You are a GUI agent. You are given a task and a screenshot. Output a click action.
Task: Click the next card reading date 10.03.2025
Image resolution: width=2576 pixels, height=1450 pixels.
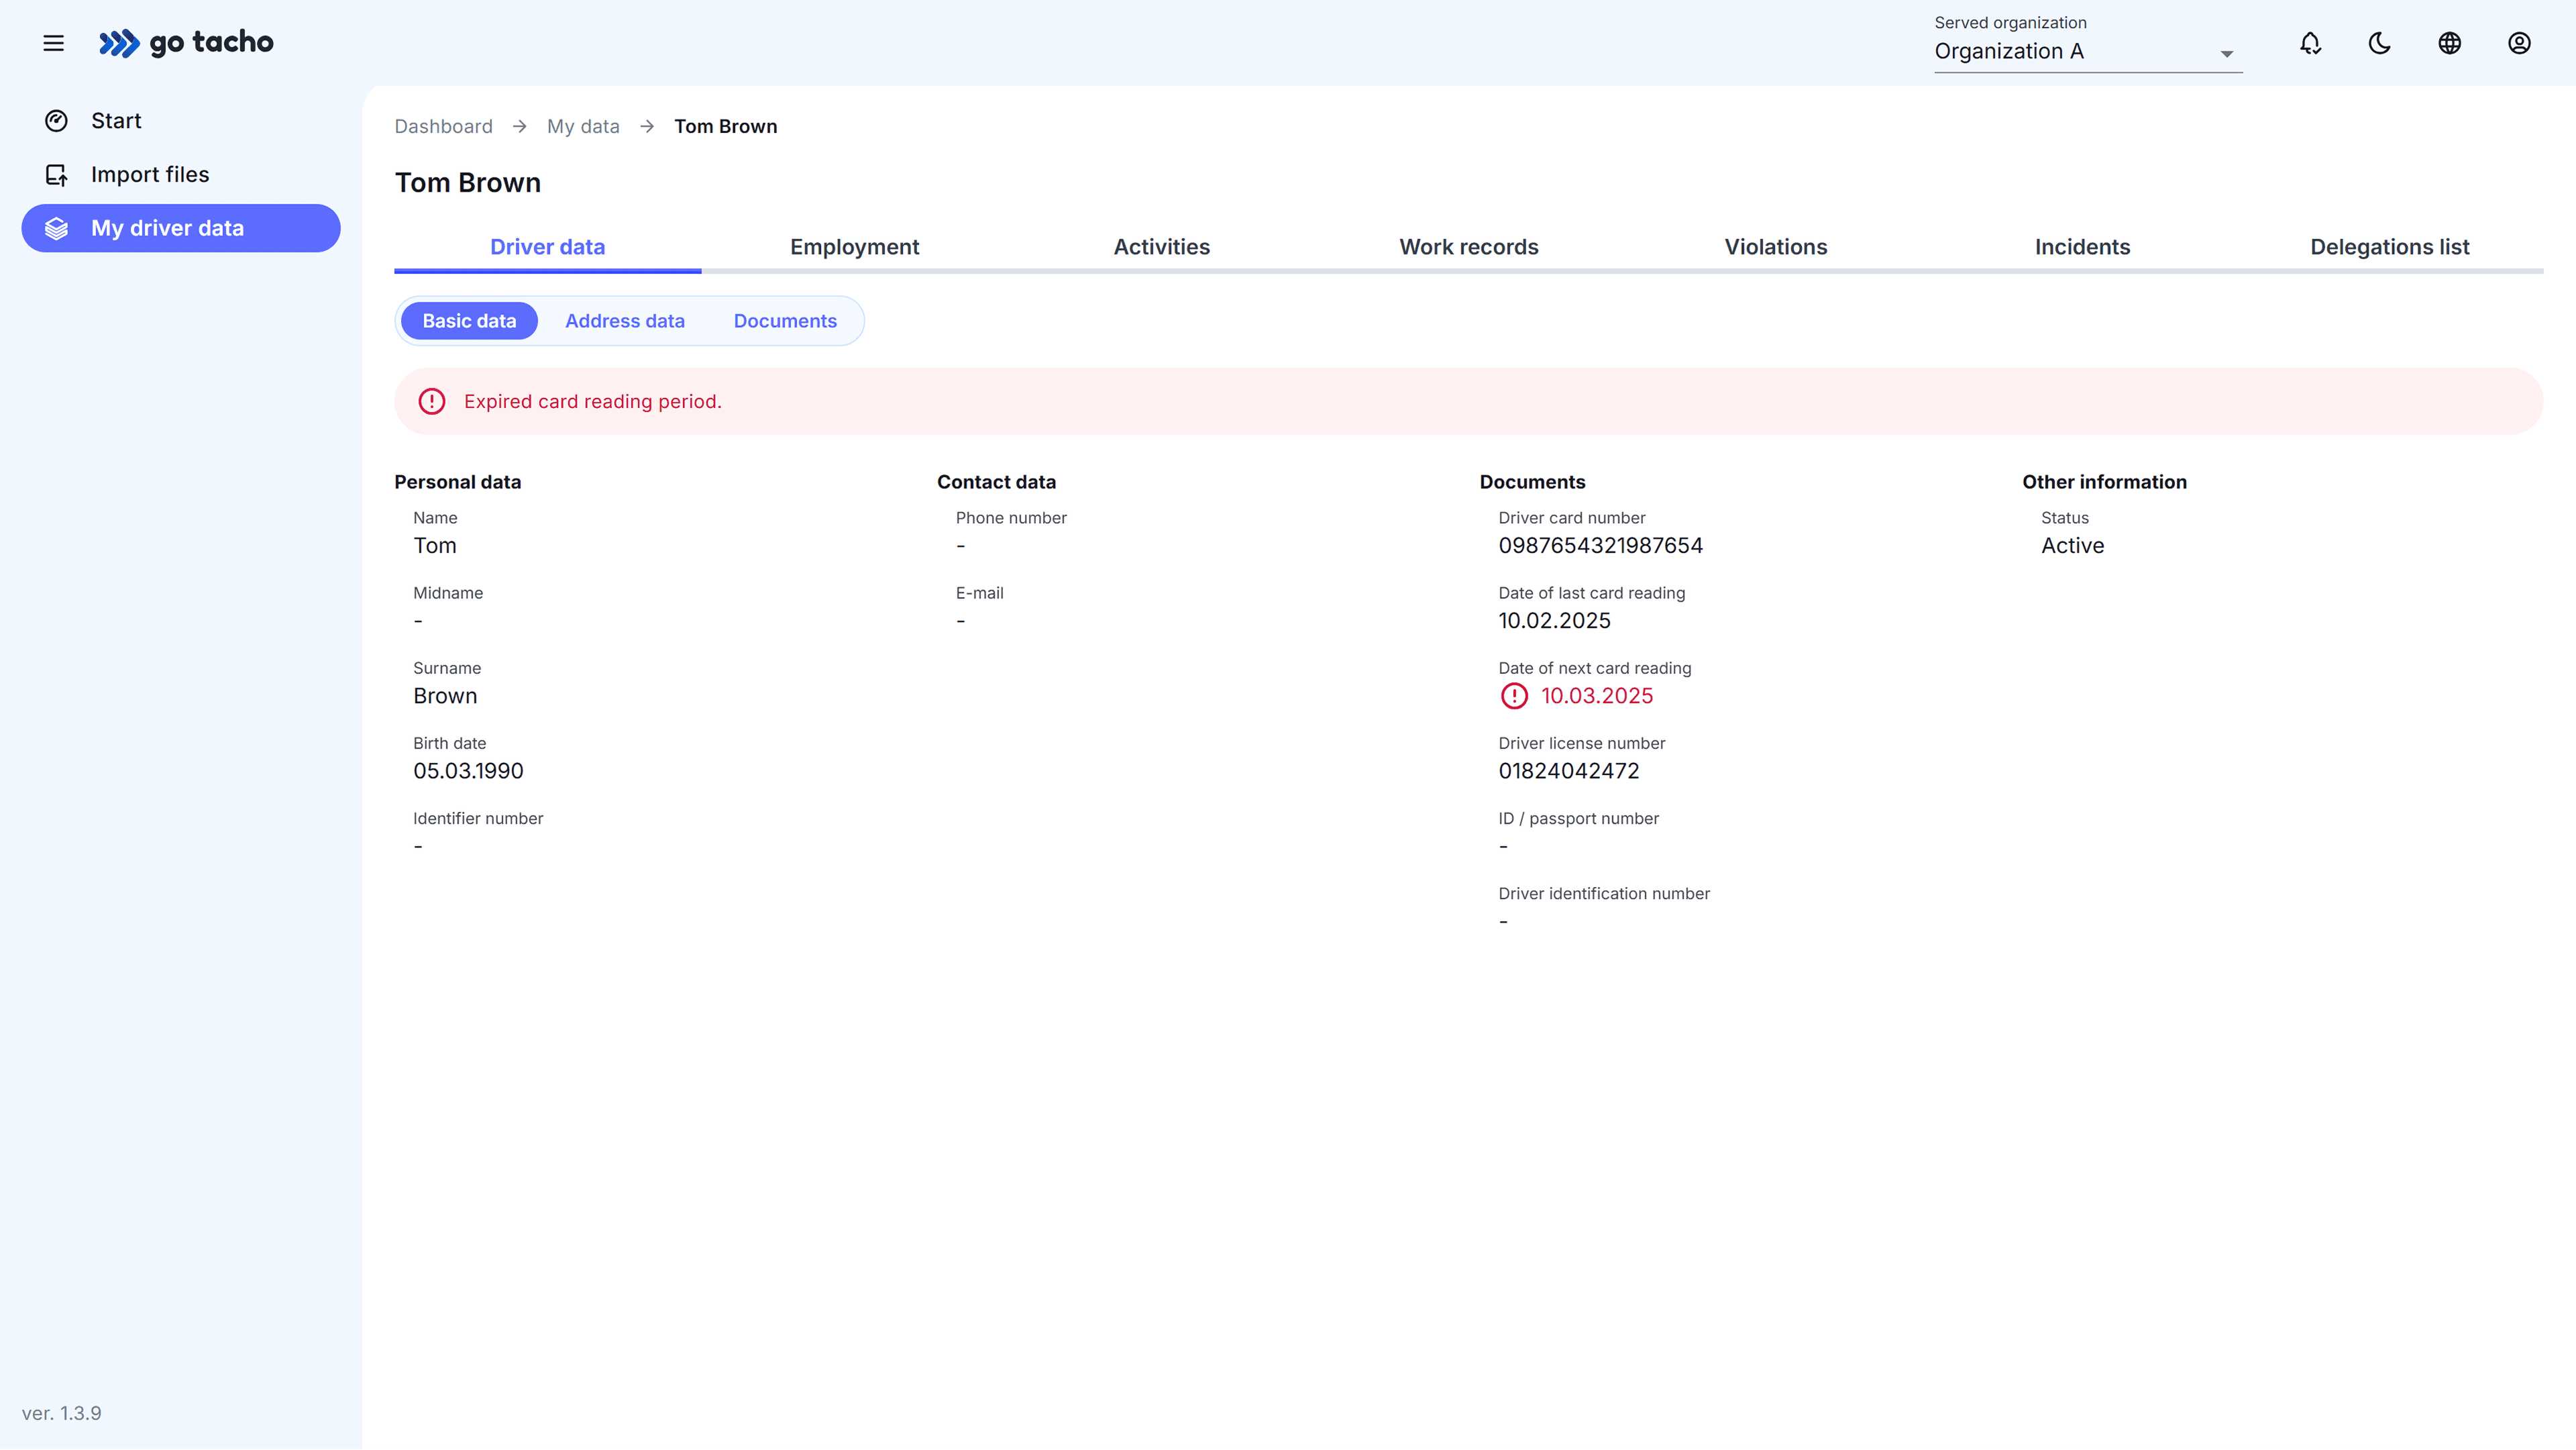click(x=1597, y=695)
